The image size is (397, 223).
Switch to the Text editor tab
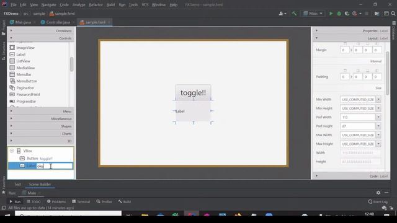click(x=17, y=185)
